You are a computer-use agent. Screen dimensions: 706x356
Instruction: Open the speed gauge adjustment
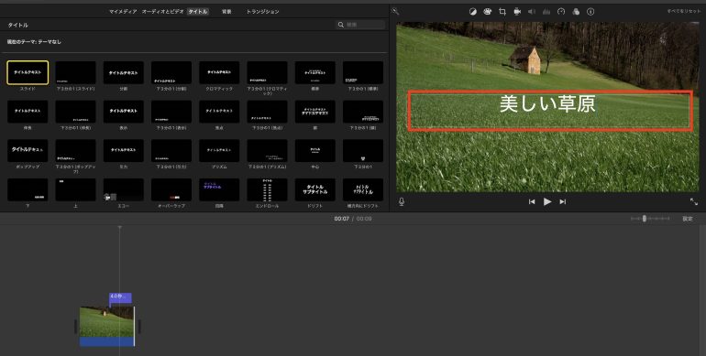pos(561,12)
